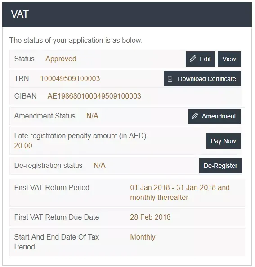Screen dimensions: 255x267
Task: Click the Monthly tax period value
Action: pos(143,237)
